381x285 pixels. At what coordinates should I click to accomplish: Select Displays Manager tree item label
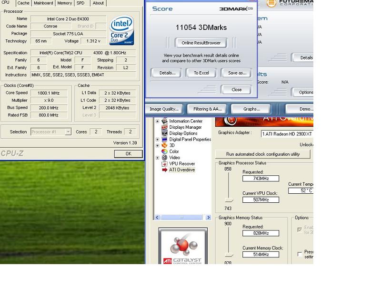(x=185, y=127)
